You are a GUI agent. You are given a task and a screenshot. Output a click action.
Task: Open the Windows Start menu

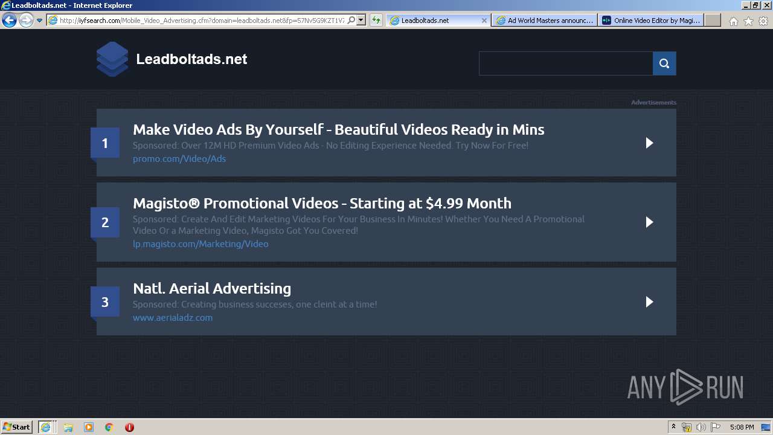click(17, 427)
